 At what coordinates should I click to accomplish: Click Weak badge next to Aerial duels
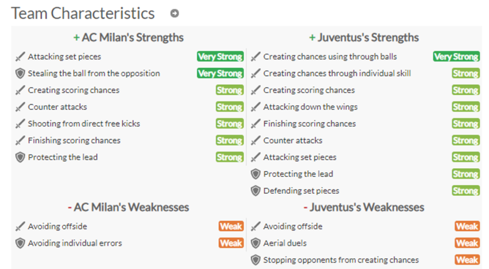click(x=467, y=243)
